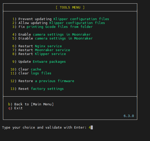Pick Enable camera settings in Moonraker

(x=52, y=35)
